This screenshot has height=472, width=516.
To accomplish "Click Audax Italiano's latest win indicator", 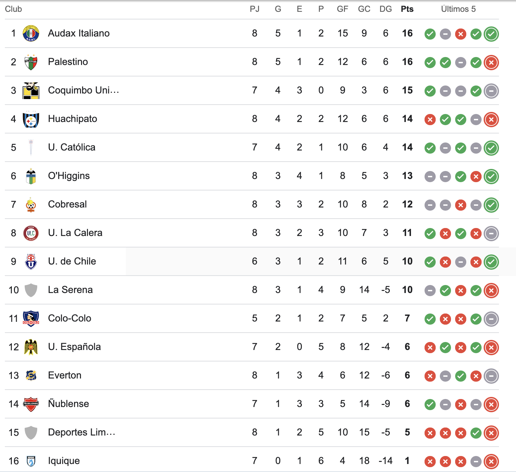I will point(491,34).
